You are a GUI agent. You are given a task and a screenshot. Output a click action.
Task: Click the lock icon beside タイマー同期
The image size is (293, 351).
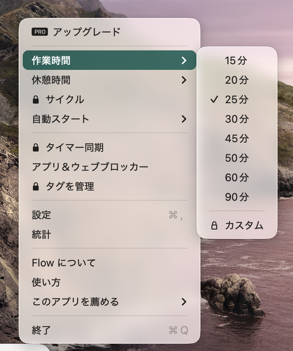point(36,147)
